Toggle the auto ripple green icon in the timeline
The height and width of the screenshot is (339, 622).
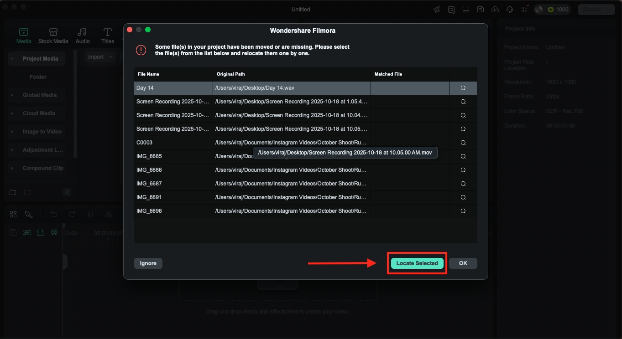point(27,232)
